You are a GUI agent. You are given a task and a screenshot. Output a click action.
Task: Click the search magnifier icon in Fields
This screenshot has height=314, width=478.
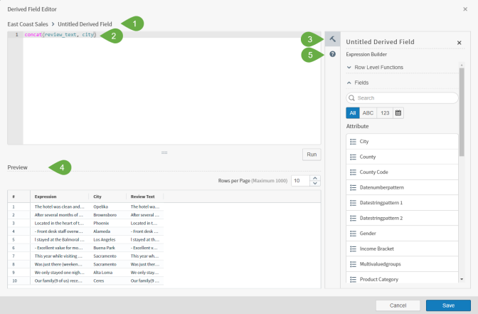(x=353, y=98)
